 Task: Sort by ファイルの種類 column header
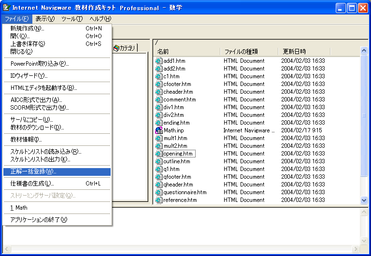point(249,52)
